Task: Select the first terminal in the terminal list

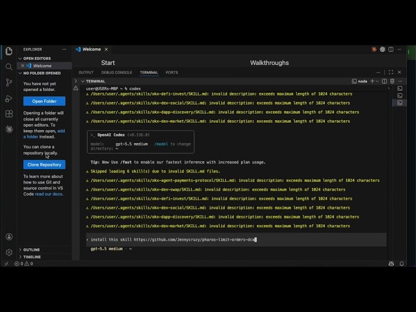Action: tap(400, 88)
